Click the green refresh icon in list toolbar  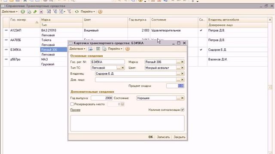[76, 12]
